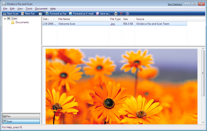Screen dimensions: 207x131
Task: Minimize the Windows Fax and Scan window
Action: pyautogui.click(x=187, y=4)
